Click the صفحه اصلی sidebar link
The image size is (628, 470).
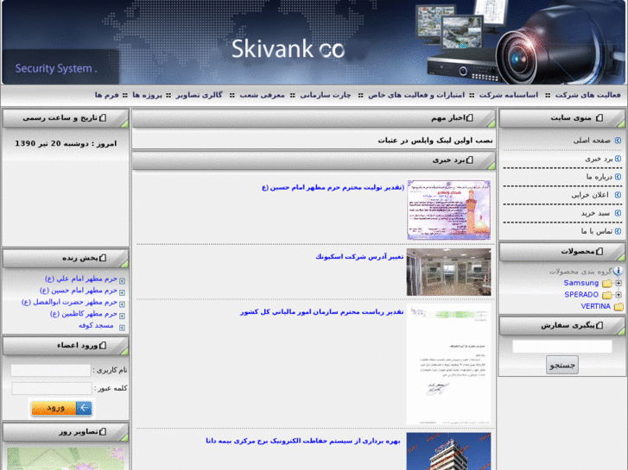click(592, 141)
